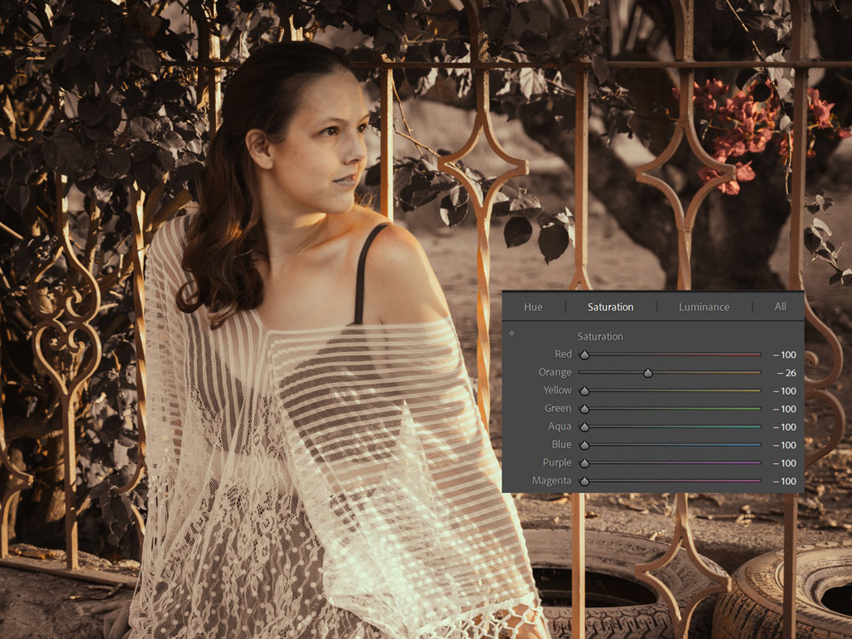Select the Saturation tab
Image resolution: width=852 pixels, height=639 pixels.
[609, 307]
